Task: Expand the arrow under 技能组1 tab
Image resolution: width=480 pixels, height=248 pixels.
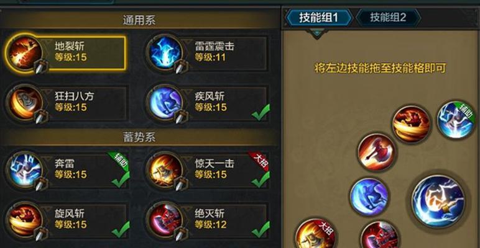Action: click(317, 33)
